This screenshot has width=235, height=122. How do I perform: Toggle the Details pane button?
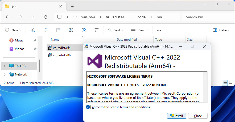(221, 30)
